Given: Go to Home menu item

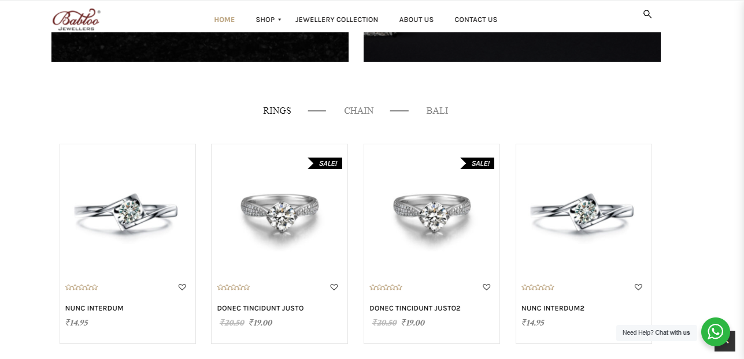Looking at the screenshot, I should 224,20.
